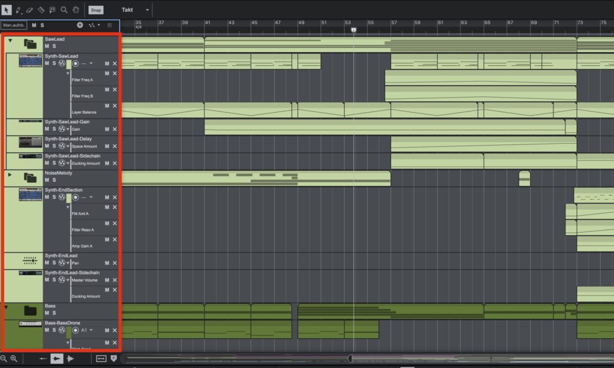Click the automation wave icon on Synth-SawLead
The height and width of the screenshot is (368, 614).
pos(62,63)
